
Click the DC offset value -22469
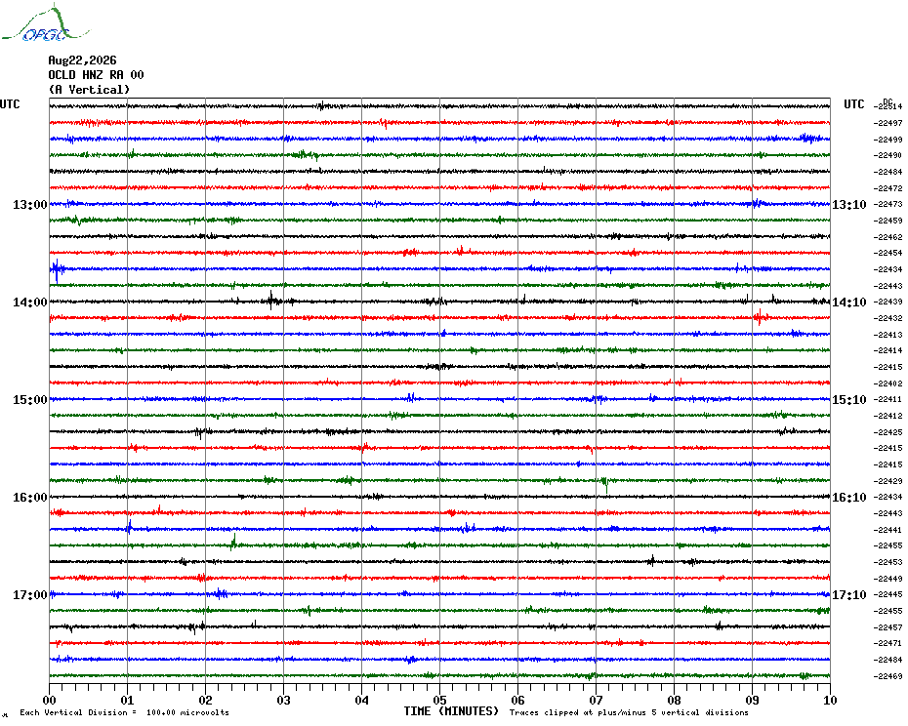(x=888, y=676)
